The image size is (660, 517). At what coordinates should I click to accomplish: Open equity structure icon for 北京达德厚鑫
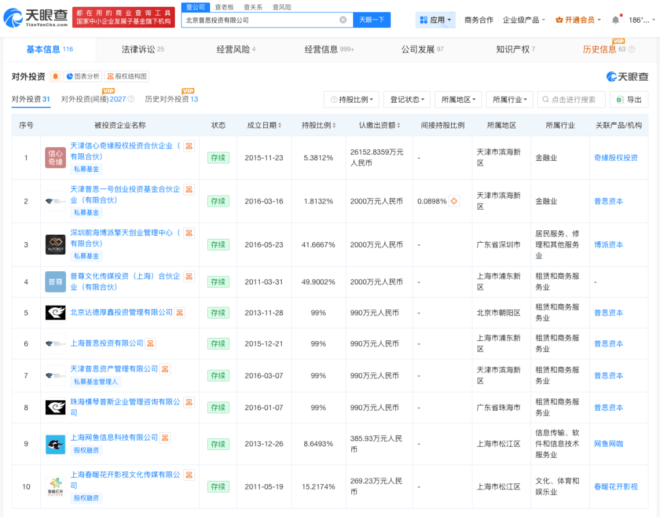tap(180, 312)
